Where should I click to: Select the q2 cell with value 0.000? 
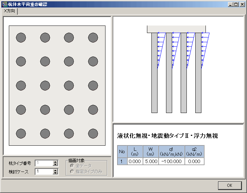194,161
